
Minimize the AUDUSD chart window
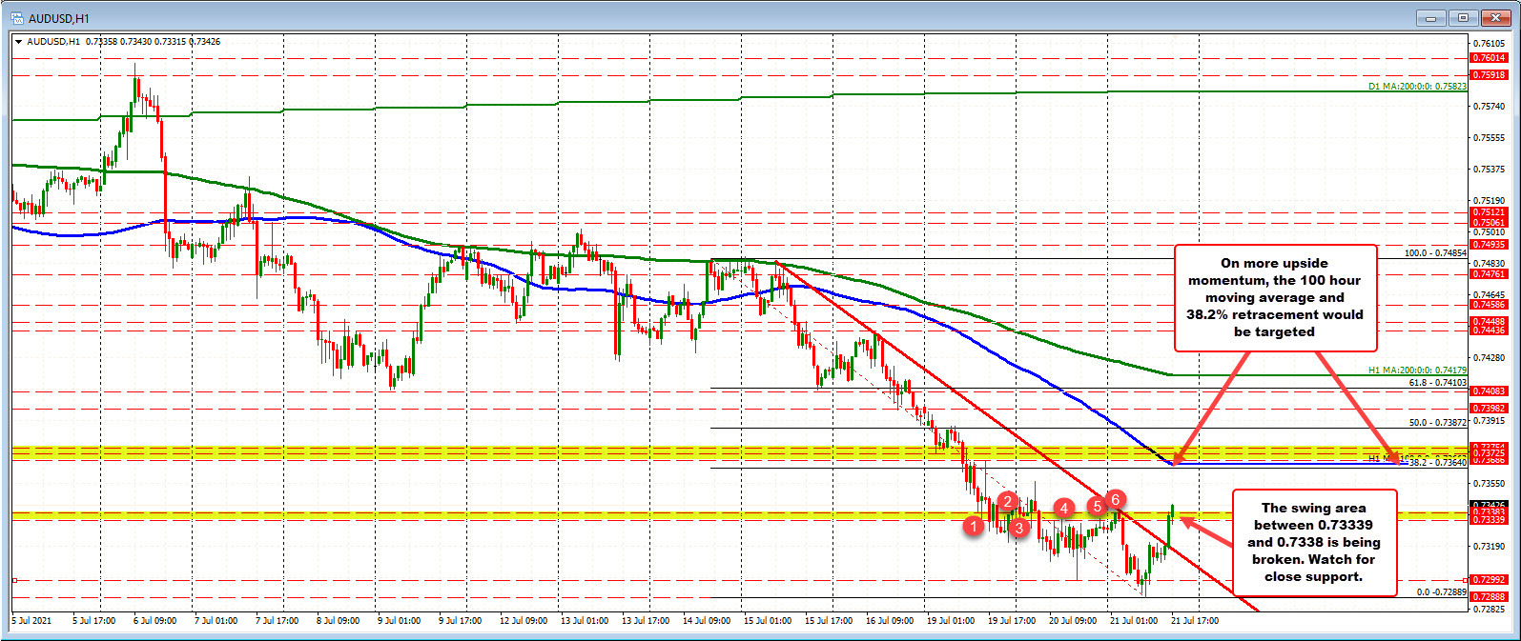pos(1430,17)
